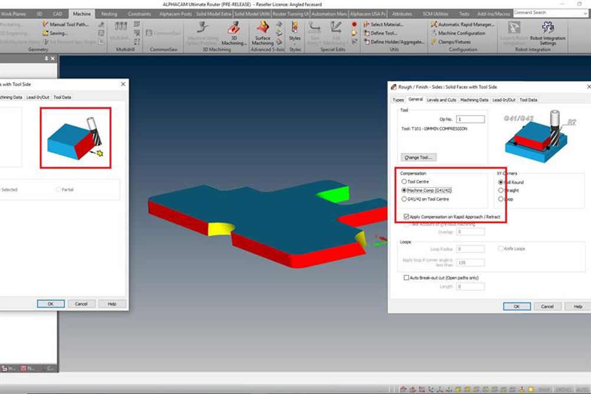Open Automatic Rapid Manager
Screen dimensions: 591x394
coord(463,24)
